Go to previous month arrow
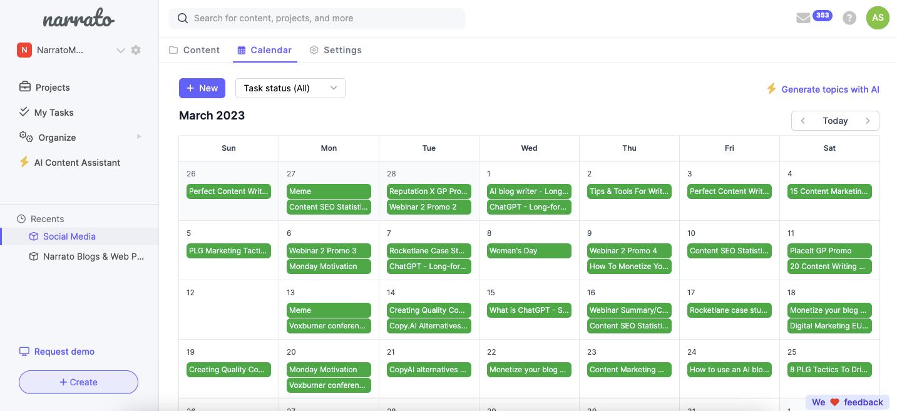Image resolution: width=897 pixels, height=411 pixels. click(803, 121)
